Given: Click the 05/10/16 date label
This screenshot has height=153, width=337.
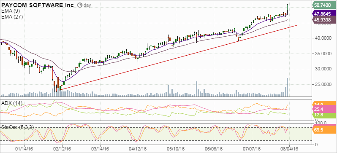Looking at the screenshot, I should (x=176, y=148).
